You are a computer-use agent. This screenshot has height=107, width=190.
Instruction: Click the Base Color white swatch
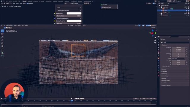click(74, 13)
